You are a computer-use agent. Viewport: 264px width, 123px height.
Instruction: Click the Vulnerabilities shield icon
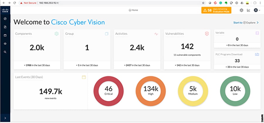click(x=207, y=34)
